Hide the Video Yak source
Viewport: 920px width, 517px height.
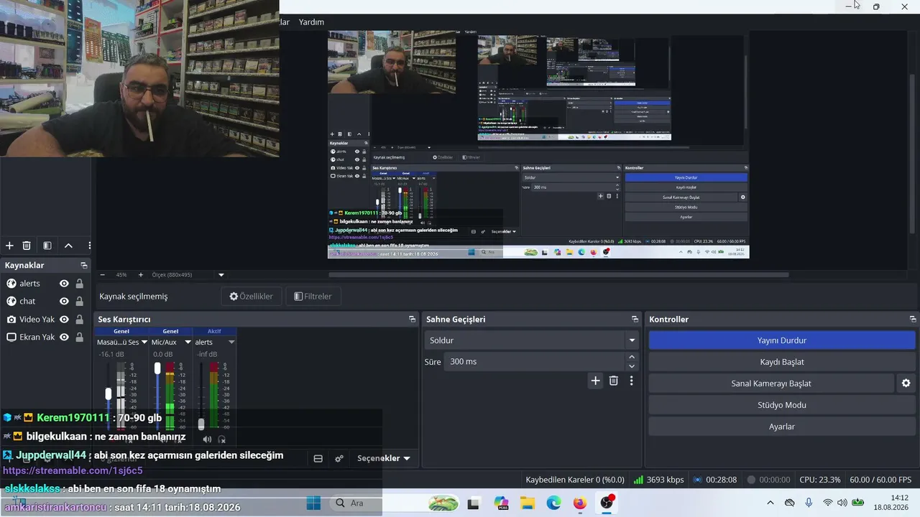(64, 320)
